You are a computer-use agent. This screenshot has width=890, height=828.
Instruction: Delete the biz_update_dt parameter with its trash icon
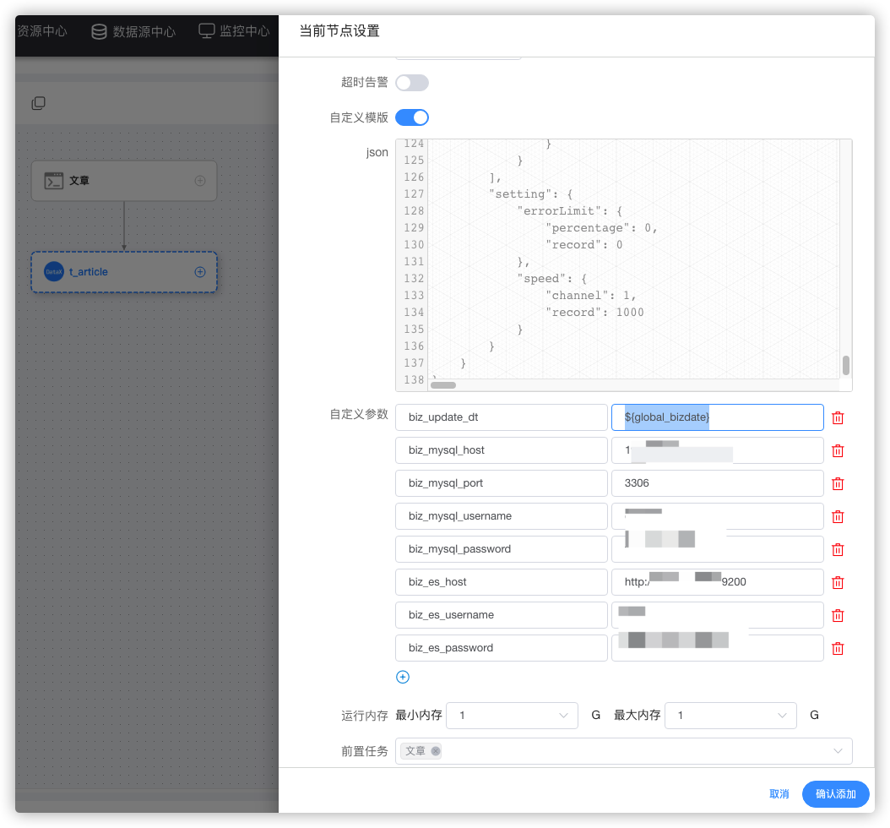(837, 417)
